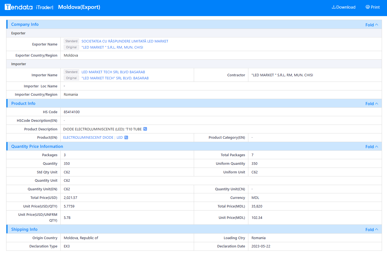Fold the Product Info section

[x=372, y=103]
